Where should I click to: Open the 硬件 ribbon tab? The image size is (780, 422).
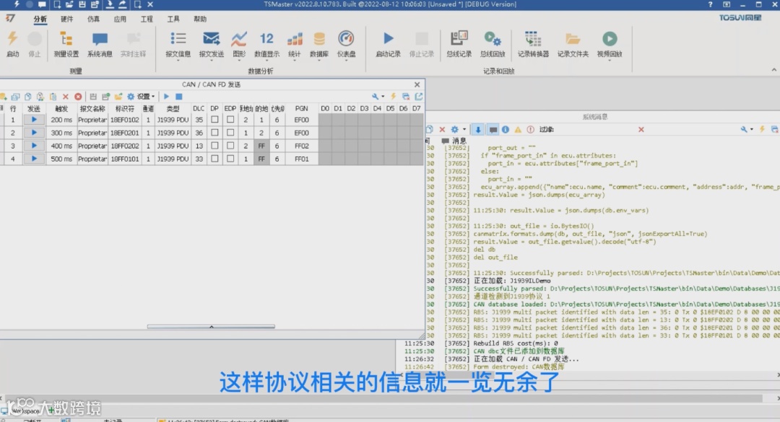click(66, 19)
